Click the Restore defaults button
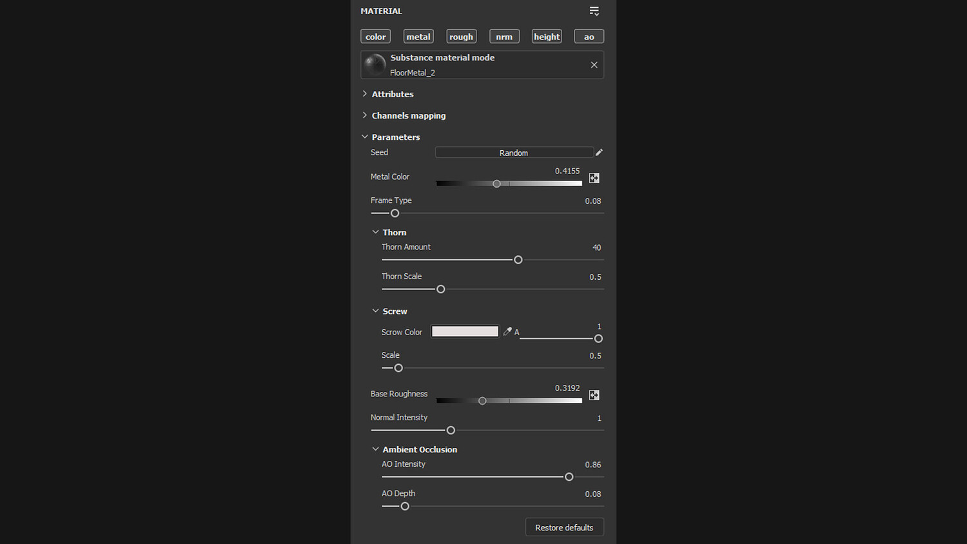Screen dimensions: 967x544 click(564, 527)
